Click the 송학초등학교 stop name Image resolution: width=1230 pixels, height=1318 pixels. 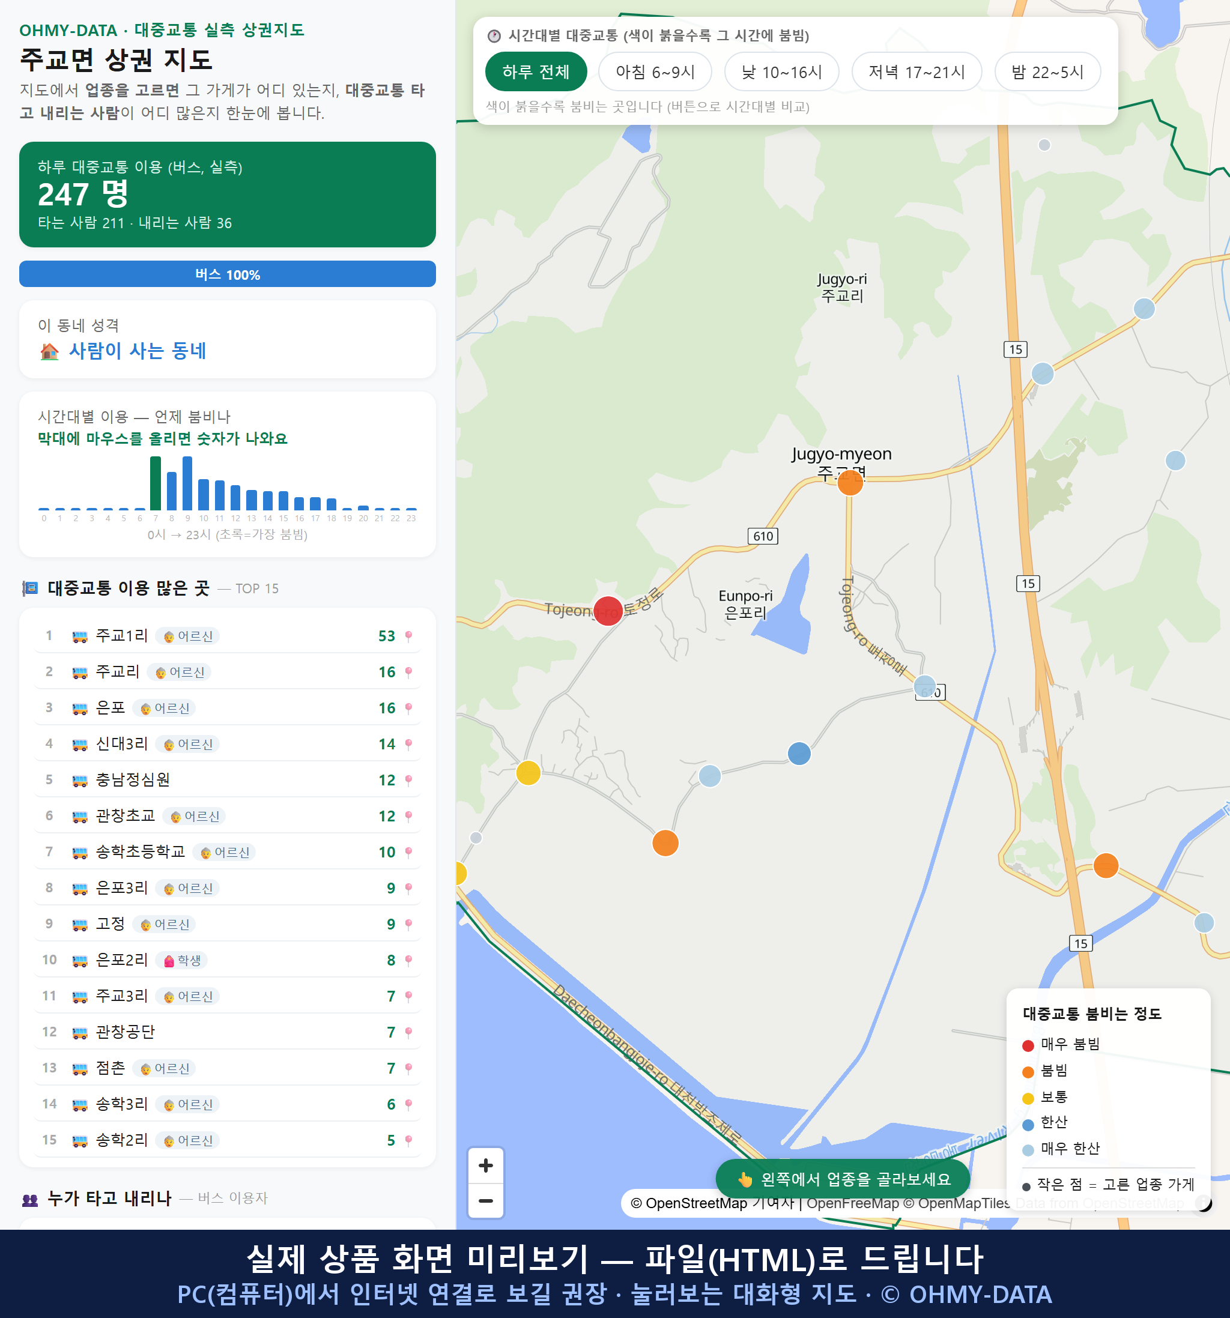point(141,852)
